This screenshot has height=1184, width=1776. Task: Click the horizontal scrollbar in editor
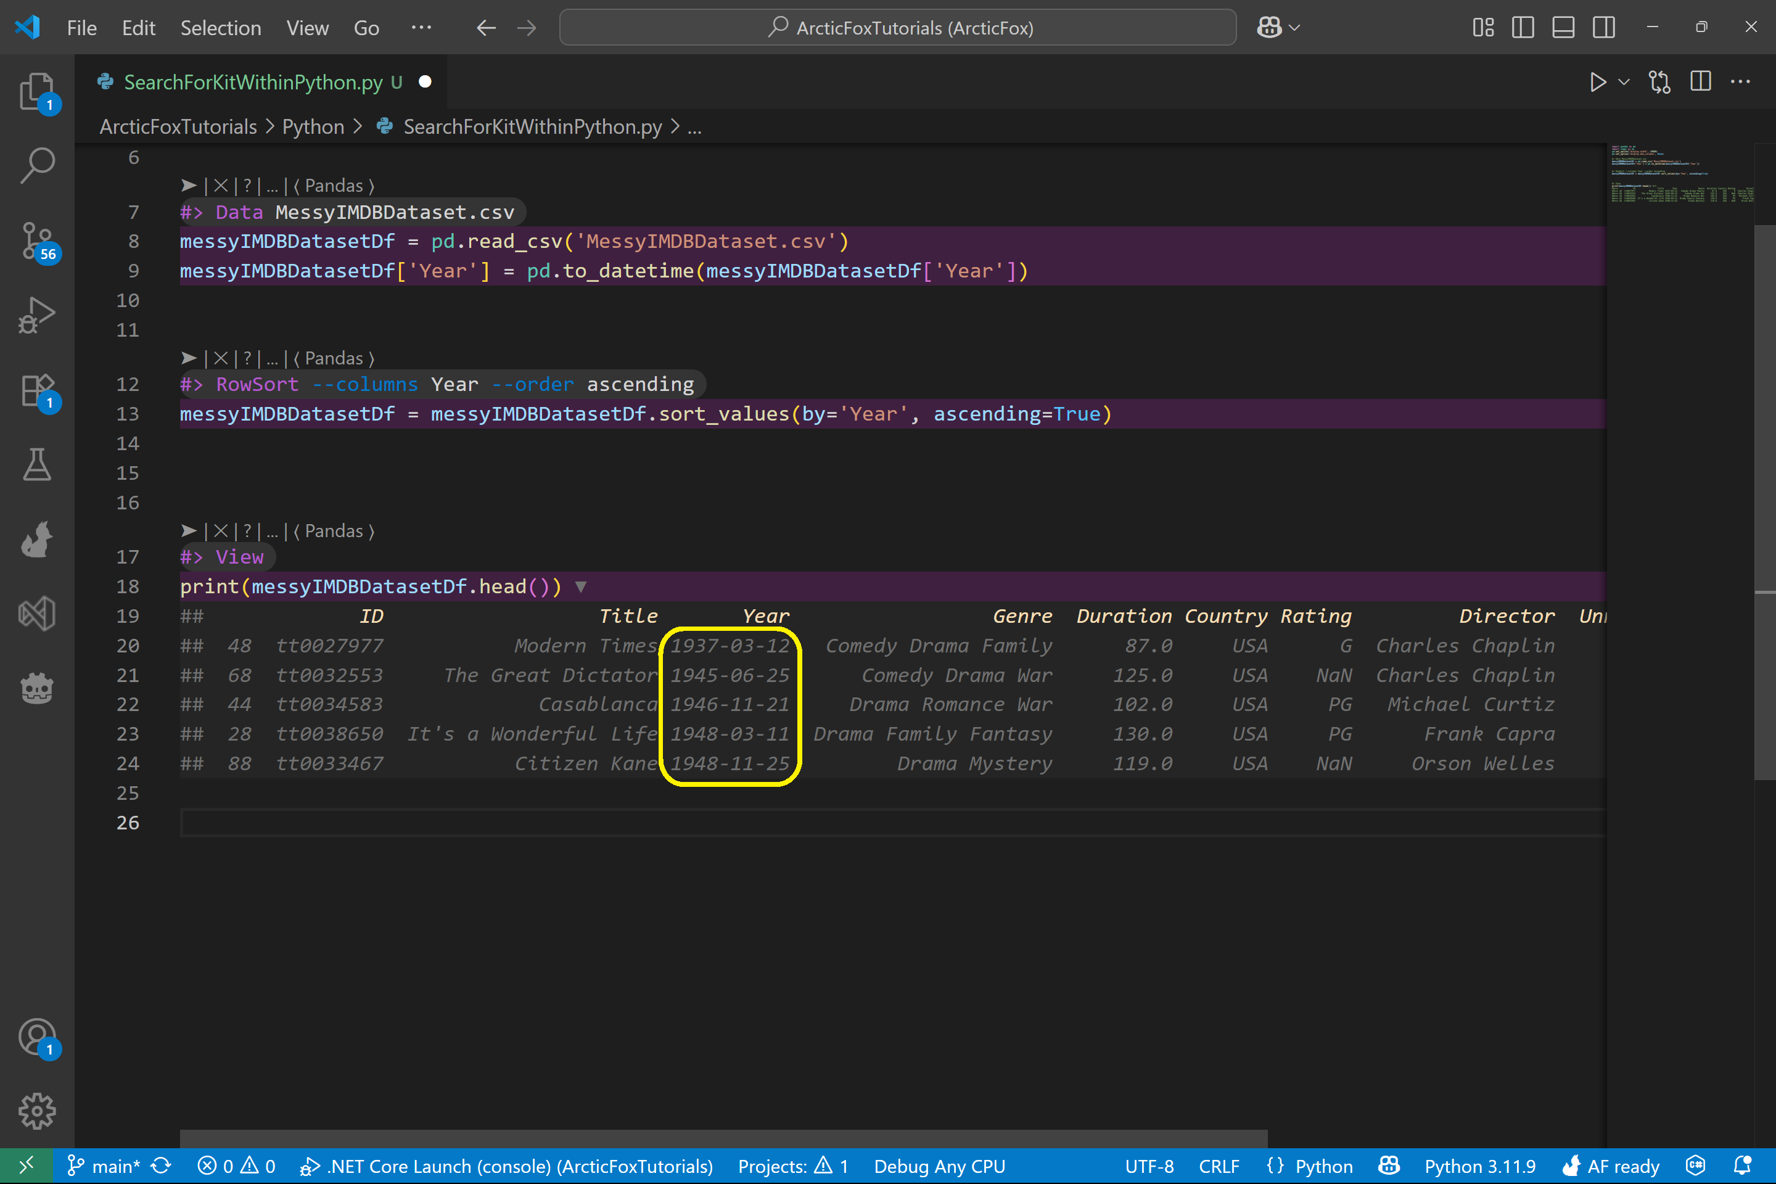pyautogui.click(x=723, y=1139)
